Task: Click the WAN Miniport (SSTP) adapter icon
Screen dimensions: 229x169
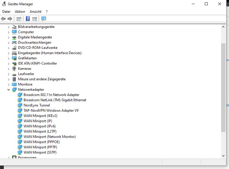Action: pyautogui.click(x=20, y=152)
